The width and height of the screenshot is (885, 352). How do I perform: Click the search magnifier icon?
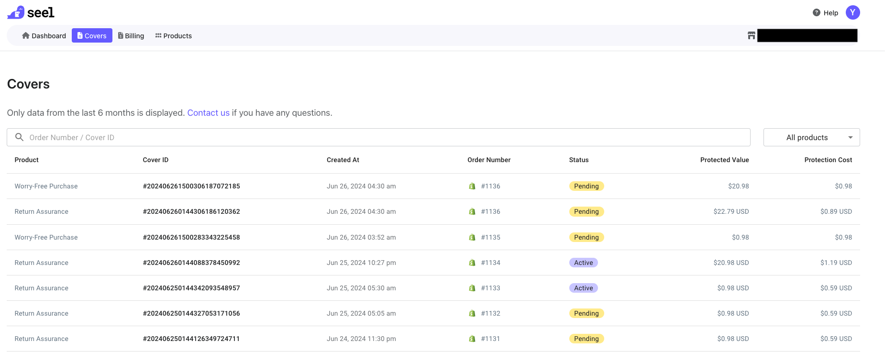(x=20, y=137)
